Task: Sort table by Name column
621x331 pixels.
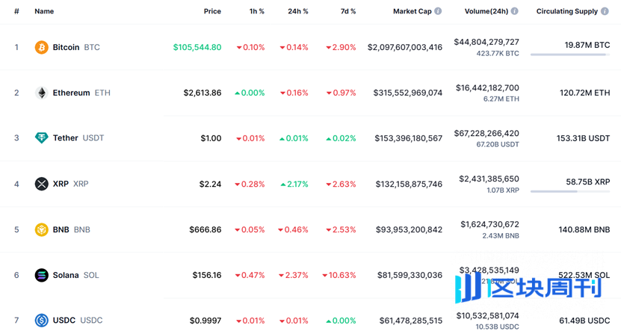Action: point(44,11)
